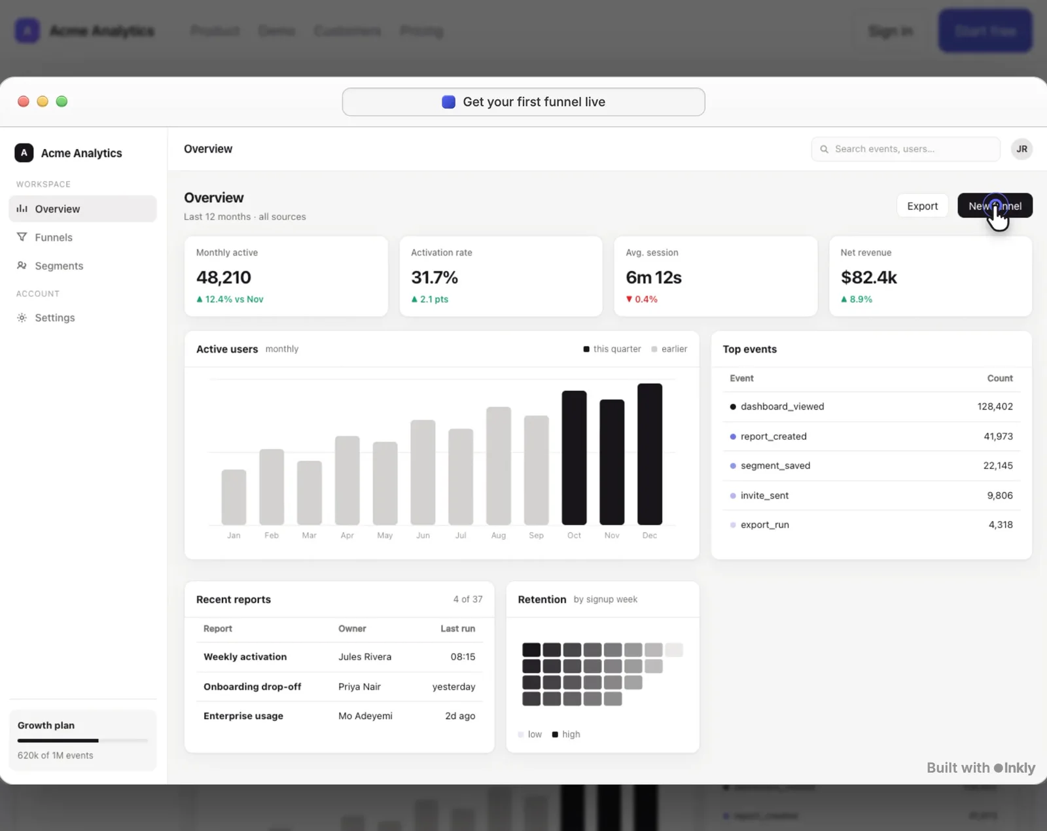
Task: Click the 'Get your first funnel live' title bar
Action: pos(523,102)
